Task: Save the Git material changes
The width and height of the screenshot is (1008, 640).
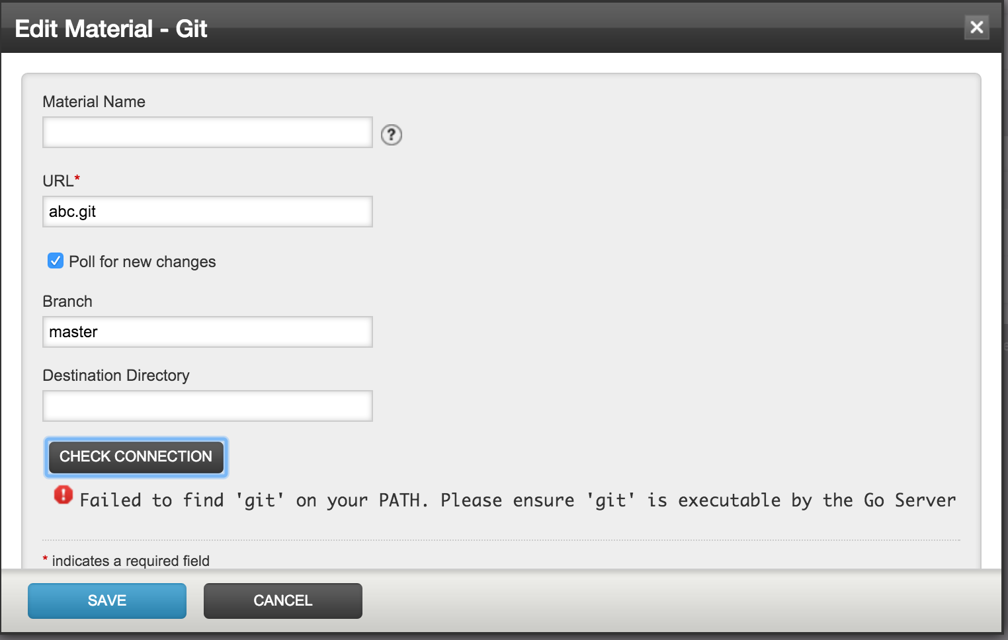Action: tap(107, 600)
